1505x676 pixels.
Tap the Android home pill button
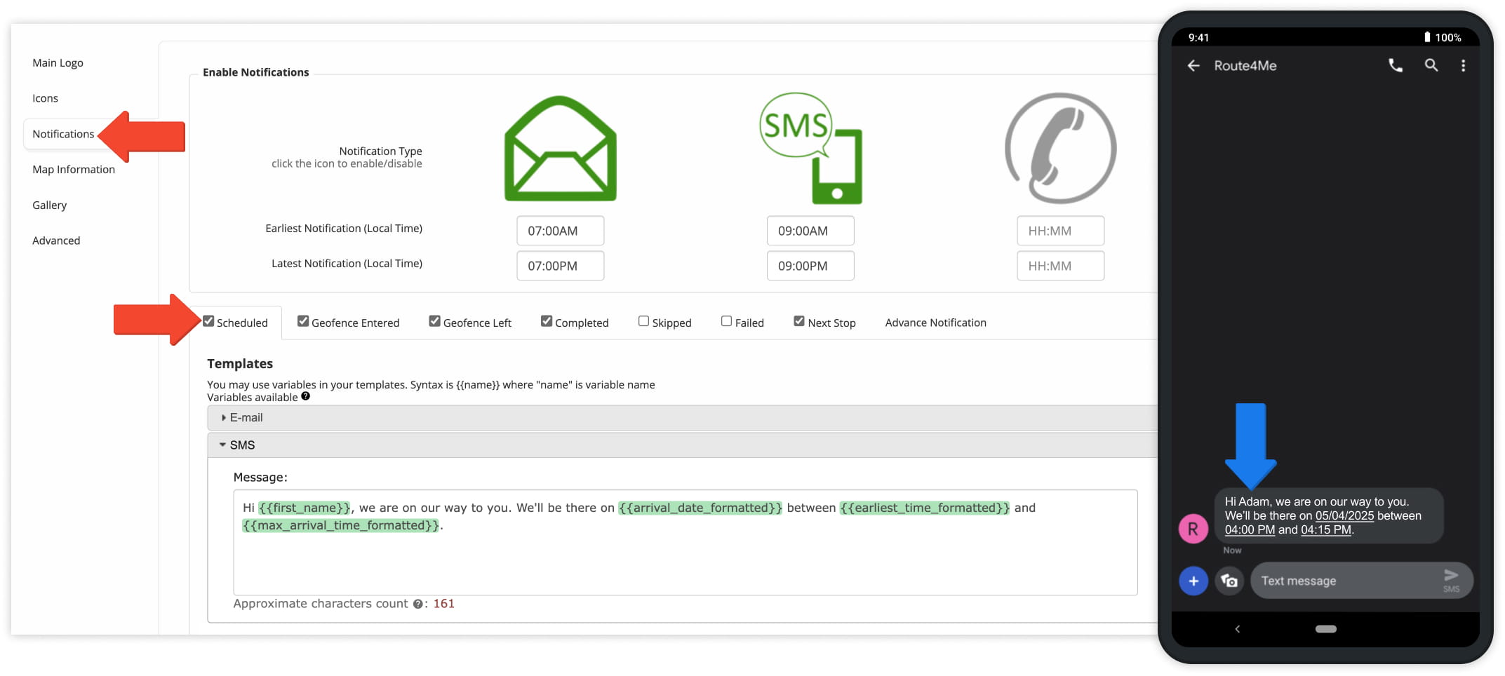1325,629
